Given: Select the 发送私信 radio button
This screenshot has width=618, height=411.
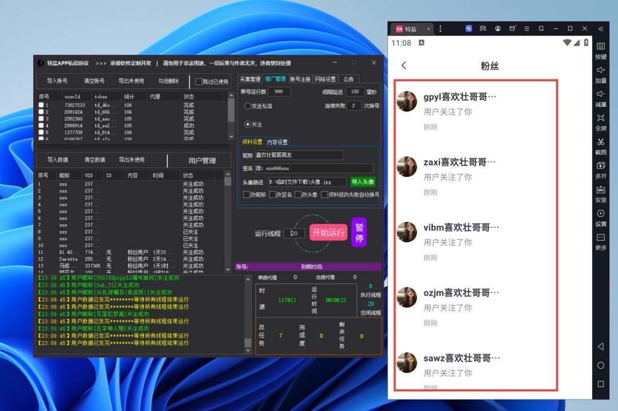Looking at the screenshot, I should 247,106.
